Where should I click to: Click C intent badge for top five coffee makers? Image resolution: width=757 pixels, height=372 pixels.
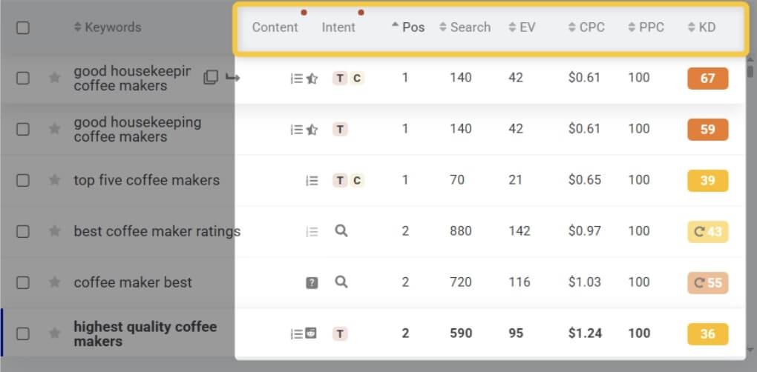click(x=357, y=180)
